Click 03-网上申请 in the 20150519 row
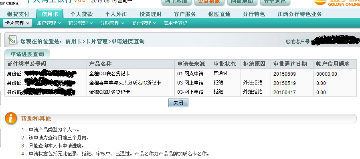 [190, 83]
